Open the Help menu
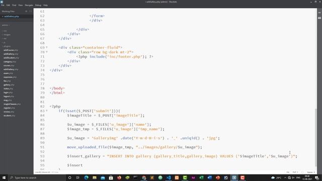 (x=45, y=5)
